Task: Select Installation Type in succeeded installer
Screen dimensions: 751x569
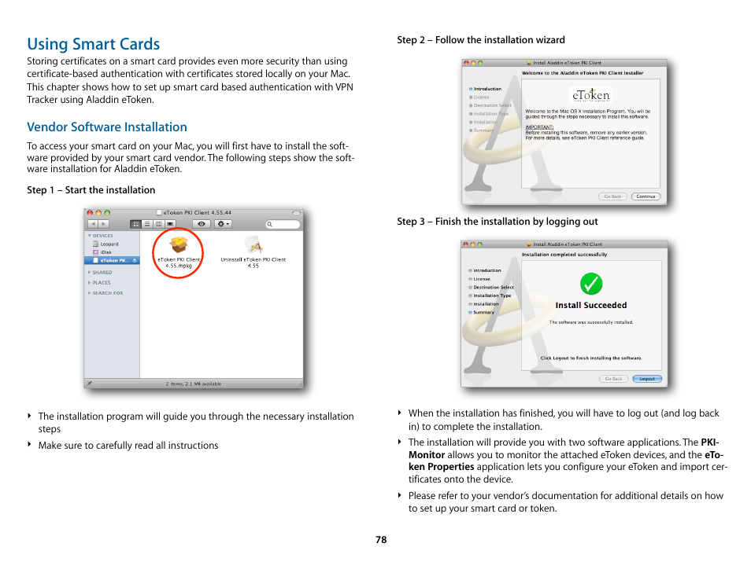Action: click(490, 296)
